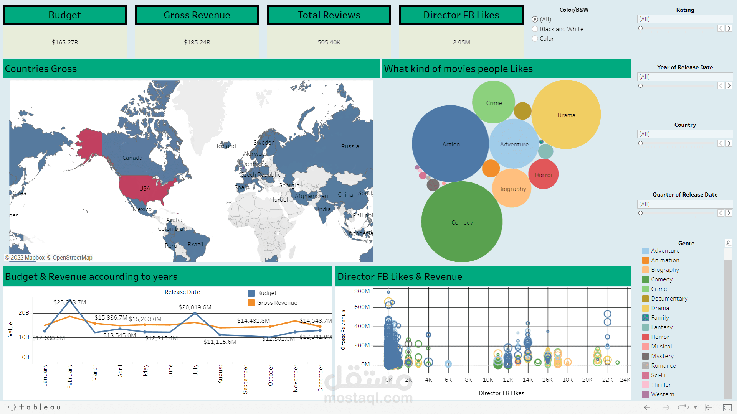Click the Redo arrow in toolbar
The width and height of the screenshot is (737, 414).
click(666, 407)
